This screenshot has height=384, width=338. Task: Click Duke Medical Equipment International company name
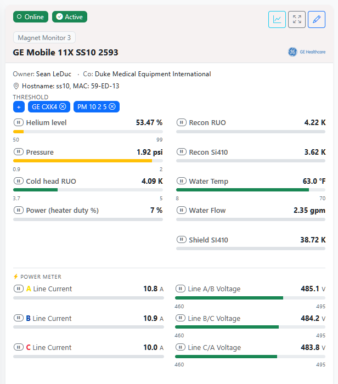[x=153, y=74]
